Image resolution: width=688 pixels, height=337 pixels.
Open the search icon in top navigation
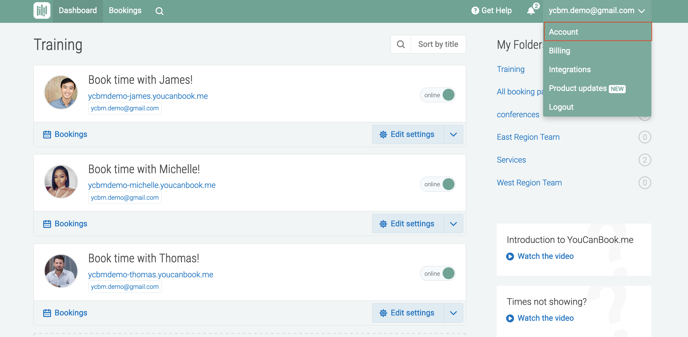[159, 11]
